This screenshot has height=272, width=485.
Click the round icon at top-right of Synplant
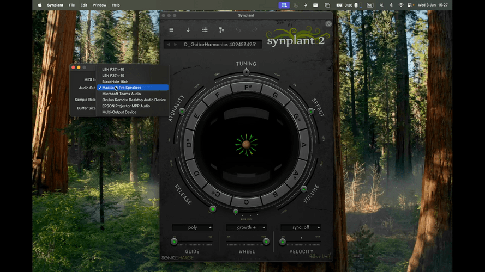tap(328, 24)
